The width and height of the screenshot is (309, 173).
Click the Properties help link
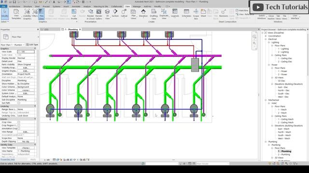point(8,159)
